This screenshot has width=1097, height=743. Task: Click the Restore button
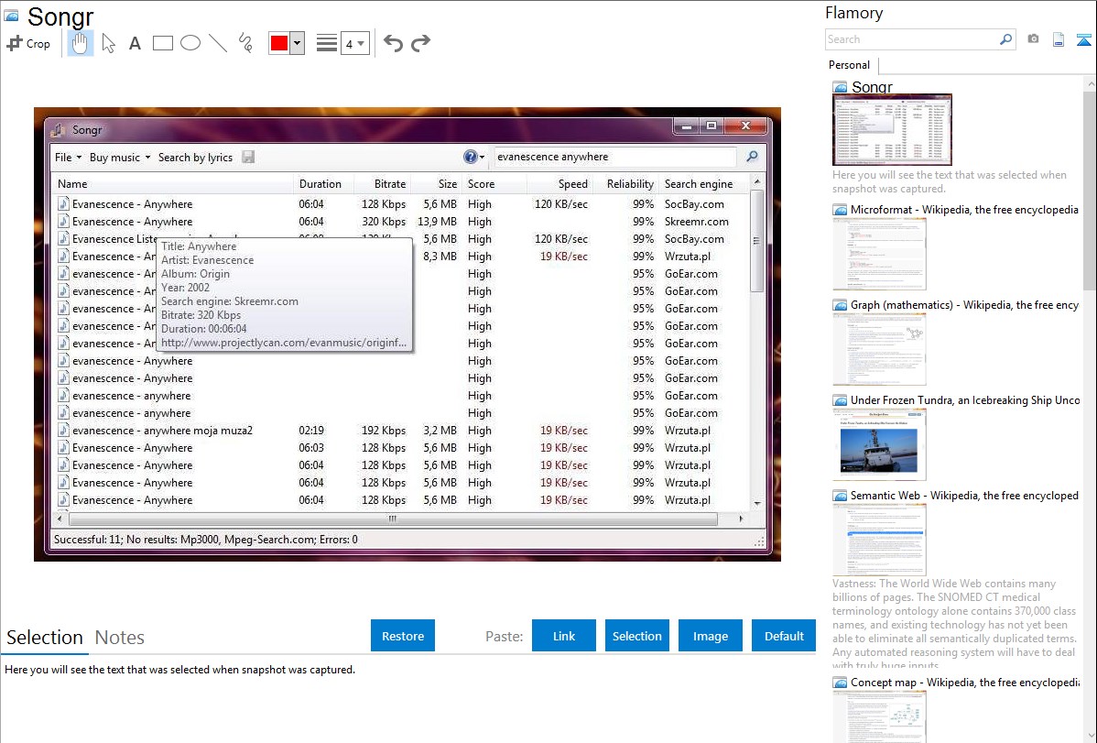[403, 636]
